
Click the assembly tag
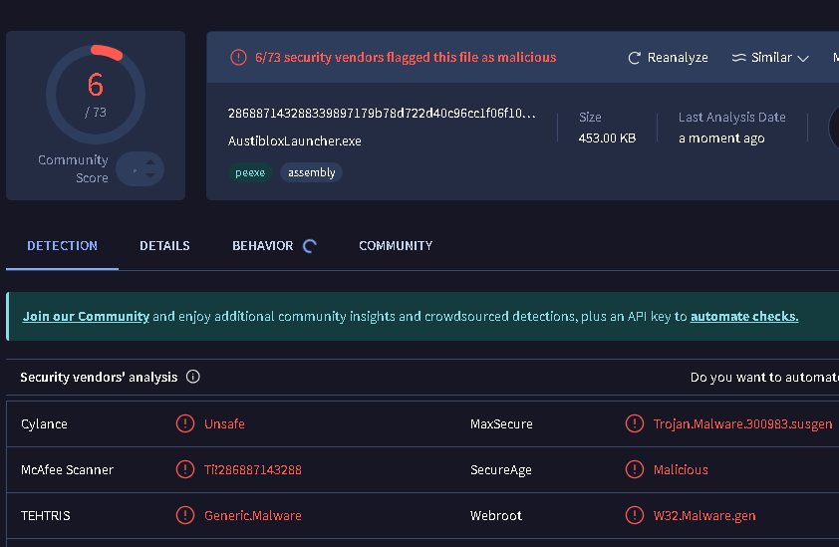(312, 172)
